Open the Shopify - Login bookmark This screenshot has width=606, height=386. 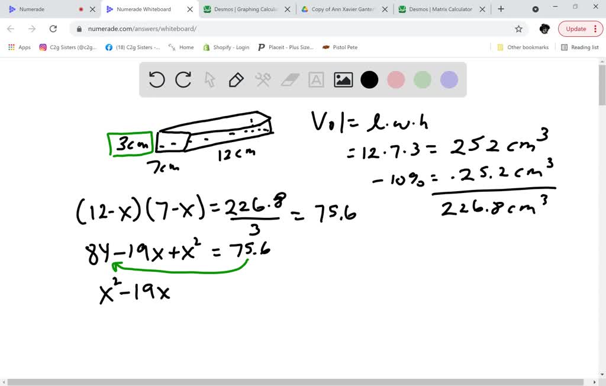coord(227,47)
